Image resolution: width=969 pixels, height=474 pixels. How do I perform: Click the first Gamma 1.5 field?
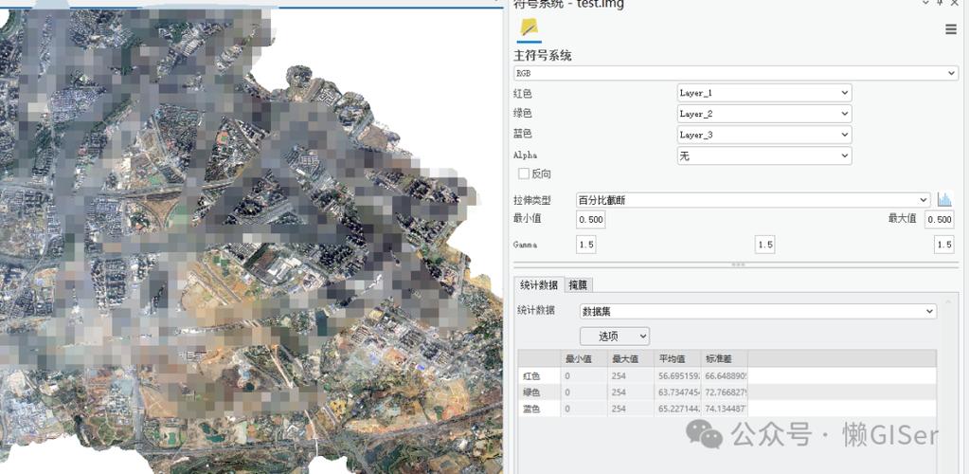pyautogui.click(x=585, y=245)
